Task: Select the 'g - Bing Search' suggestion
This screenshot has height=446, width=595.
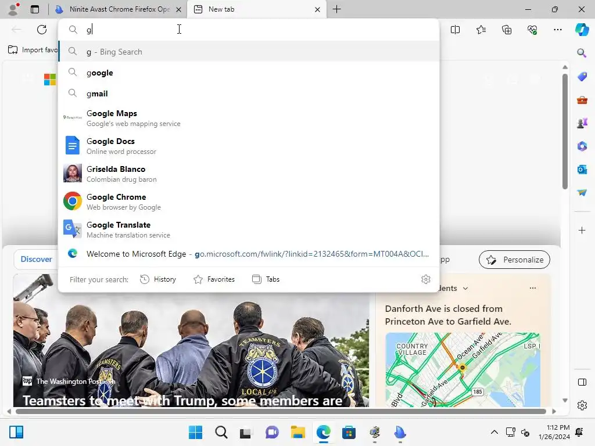Action: pos(249,52)
